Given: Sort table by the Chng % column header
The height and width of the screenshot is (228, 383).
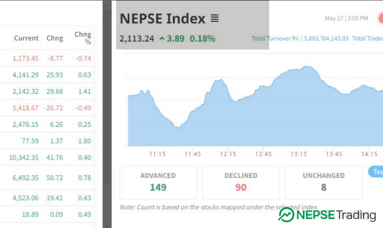Looking at the screenshot, I should (x=83, y=38).
